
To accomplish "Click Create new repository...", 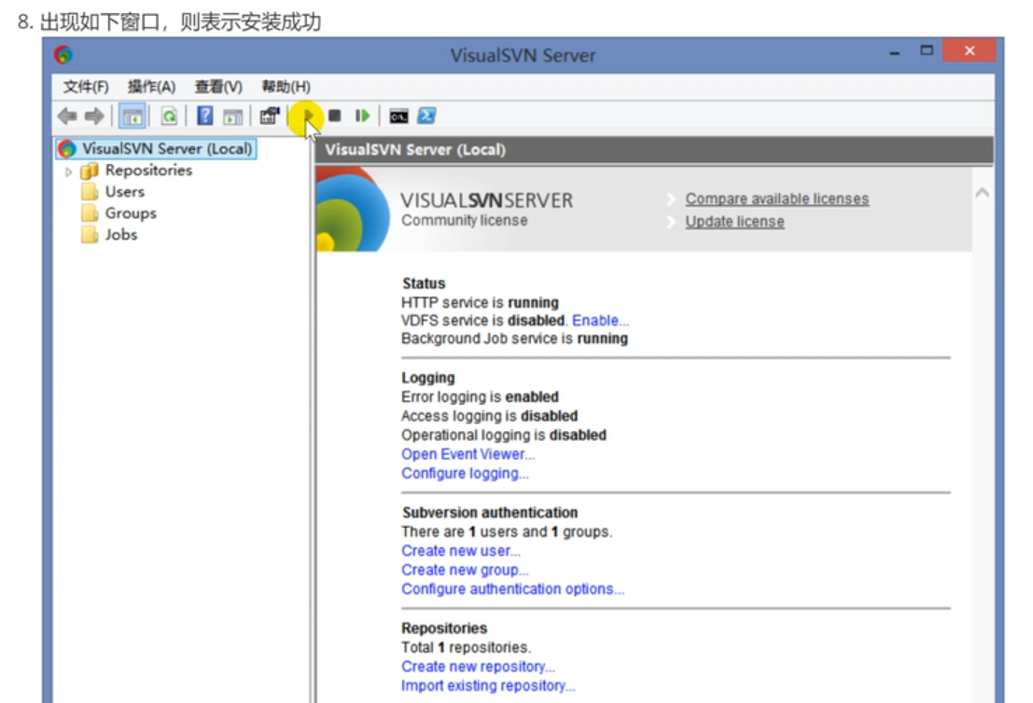I will pyautogui.click(x=478, y=667).
